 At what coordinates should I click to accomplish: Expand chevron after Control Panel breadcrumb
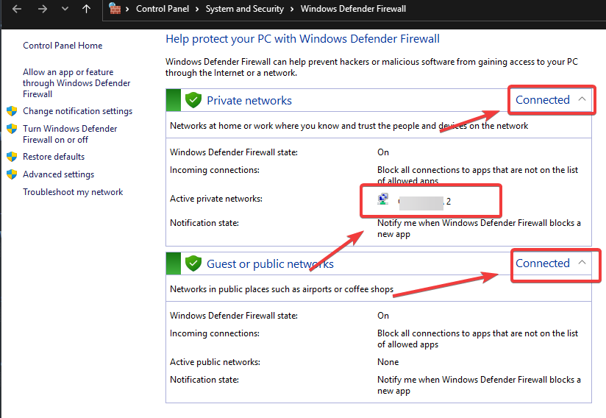[x=197, y=9]
